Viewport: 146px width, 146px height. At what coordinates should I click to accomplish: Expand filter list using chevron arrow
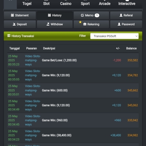click(137, 36)
